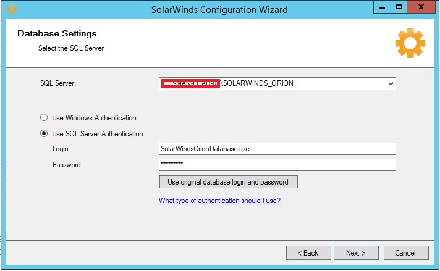Click the Database Settings heading
Screen dimensions: 440x271
(57, 34)
